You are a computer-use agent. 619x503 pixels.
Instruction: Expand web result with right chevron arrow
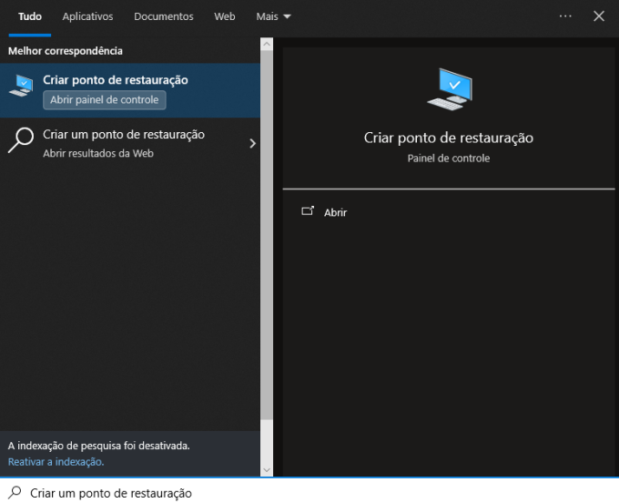point(253,143)
